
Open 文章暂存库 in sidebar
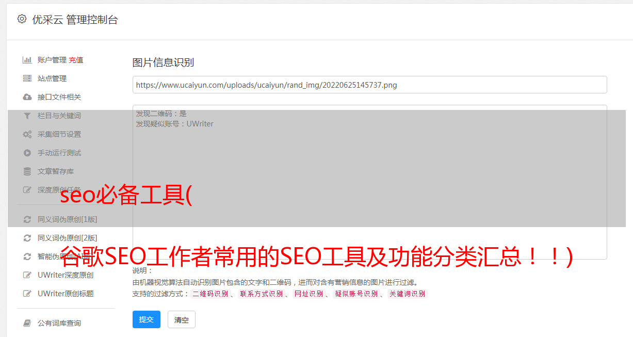tap(56, 171)
